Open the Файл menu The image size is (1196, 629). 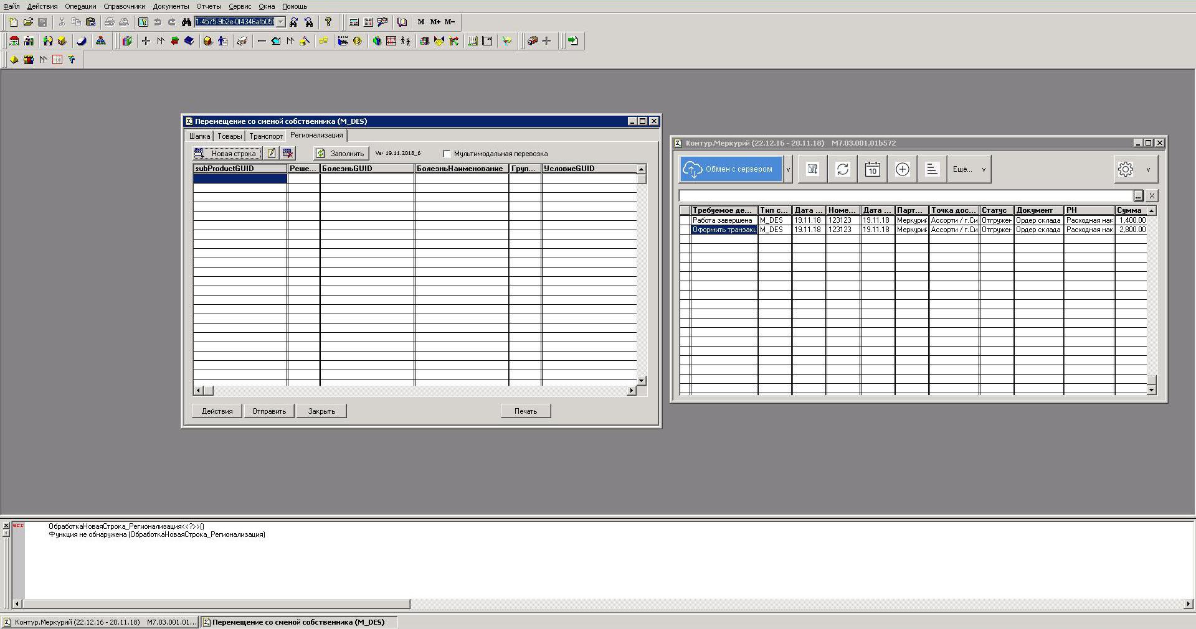(11, 6)
